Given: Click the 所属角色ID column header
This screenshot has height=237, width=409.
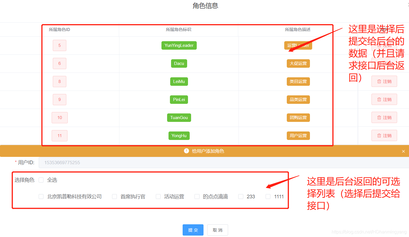Looking at the screenshot, I should [60, 30].
